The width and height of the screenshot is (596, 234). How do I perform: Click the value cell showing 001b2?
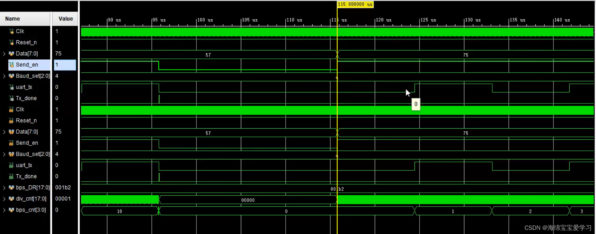pyautogui.click(x=63, y=188)
